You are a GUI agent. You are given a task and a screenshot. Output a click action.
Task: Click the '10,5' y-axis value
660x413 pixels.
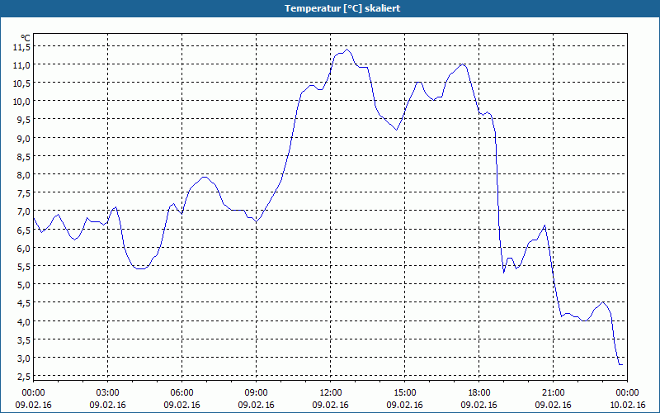coord(21,83)
